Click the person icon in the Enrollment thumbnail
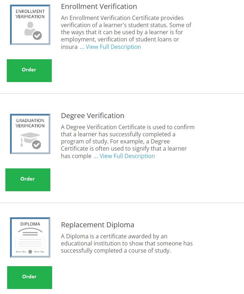244x294 pixels. [30, 29]
